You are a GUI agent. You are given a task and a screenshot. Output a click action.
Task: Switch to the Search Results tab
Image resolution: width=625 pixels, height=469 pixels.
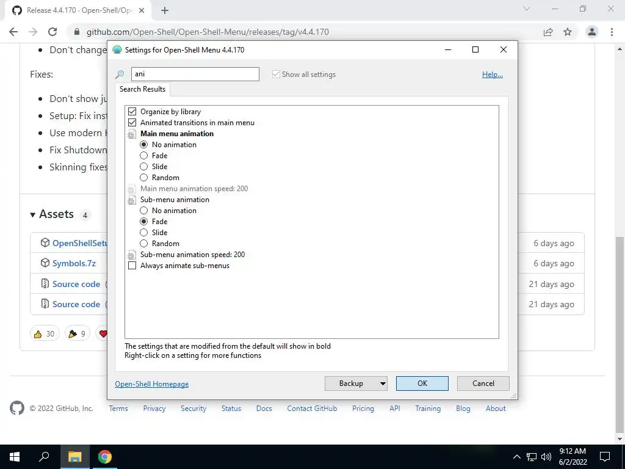[143, 89]
